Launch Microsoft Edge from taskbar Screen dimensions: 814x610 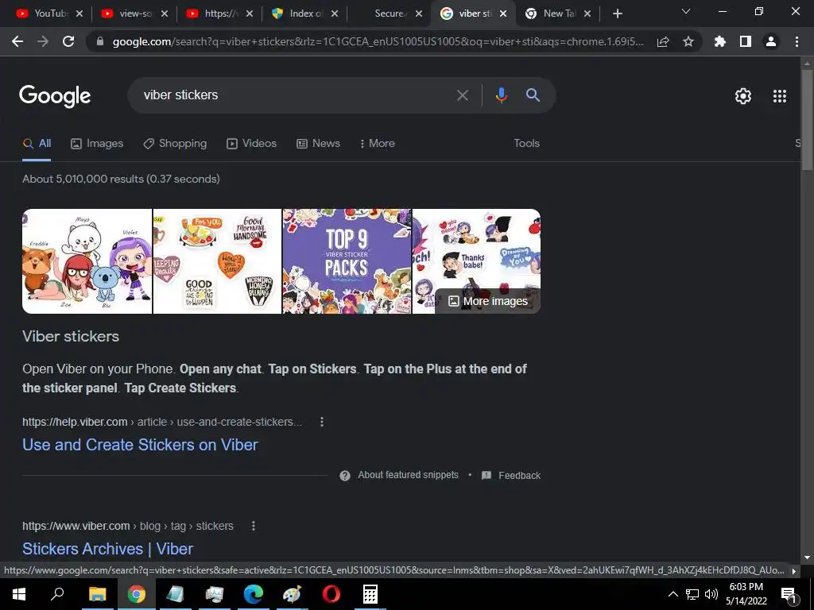click(x=254, y=594)
